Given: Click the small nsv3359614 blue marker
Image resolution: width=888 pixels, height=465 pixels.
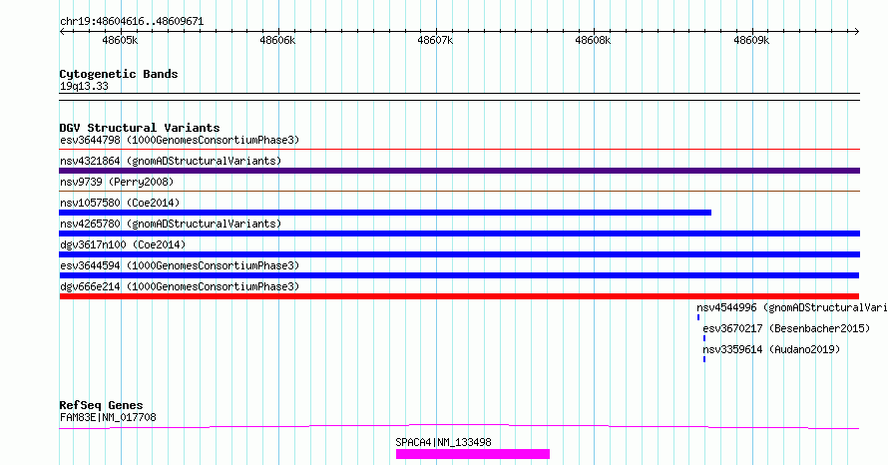Looking at the screenshot, I should point(704,359).
